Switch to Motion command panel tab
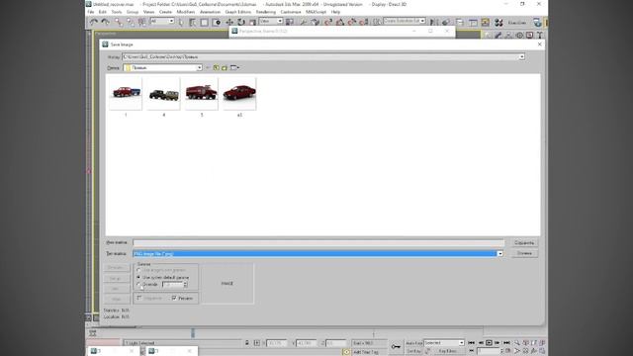 click(x=519, y=36)
